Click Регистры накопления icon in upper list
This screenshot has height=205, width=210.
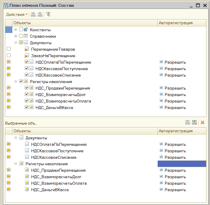[26, 81]
